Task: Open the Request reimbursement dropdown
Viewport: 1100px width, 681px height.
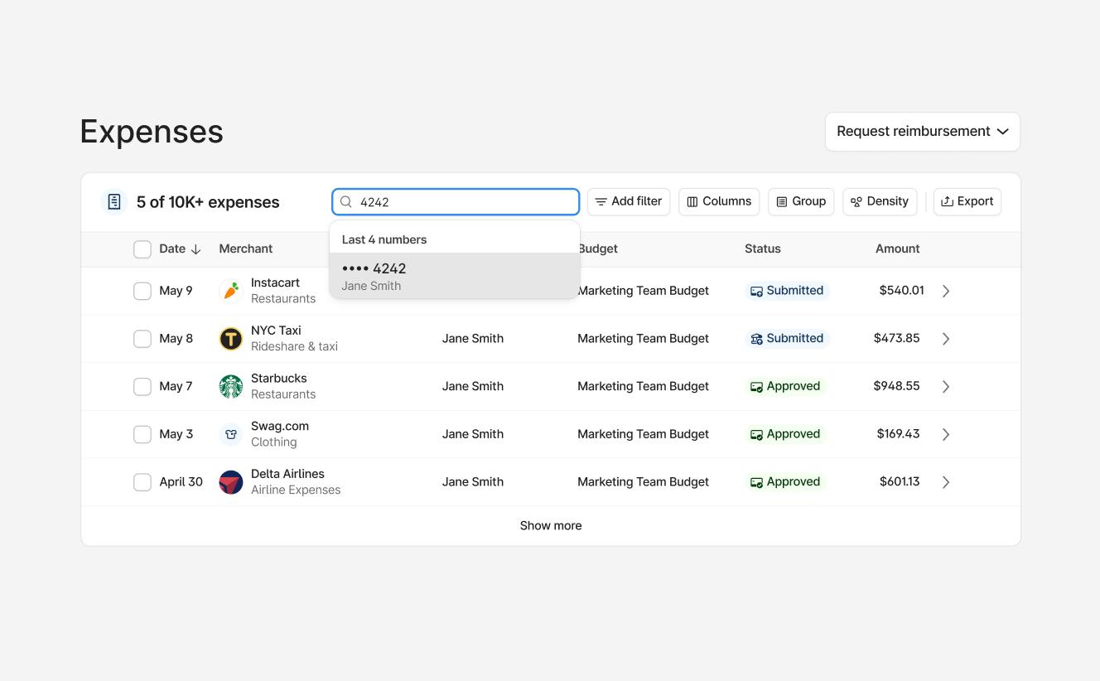Action: coord(922,132)
